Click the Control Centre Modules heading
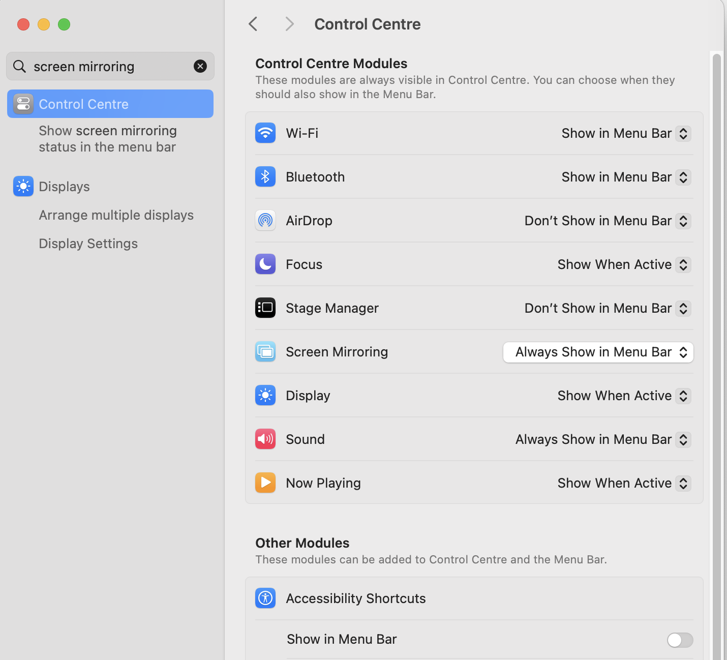The image size is (727, 660). pyautogui.click(x=331, y=64)
